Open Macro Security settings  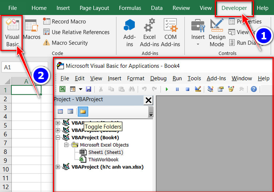pyautogui.click(x=65, y=43)
